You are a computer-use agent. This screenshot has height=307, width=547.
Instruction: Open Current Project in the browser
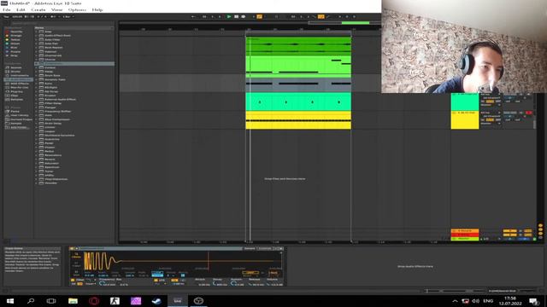(x=21, y=119)
